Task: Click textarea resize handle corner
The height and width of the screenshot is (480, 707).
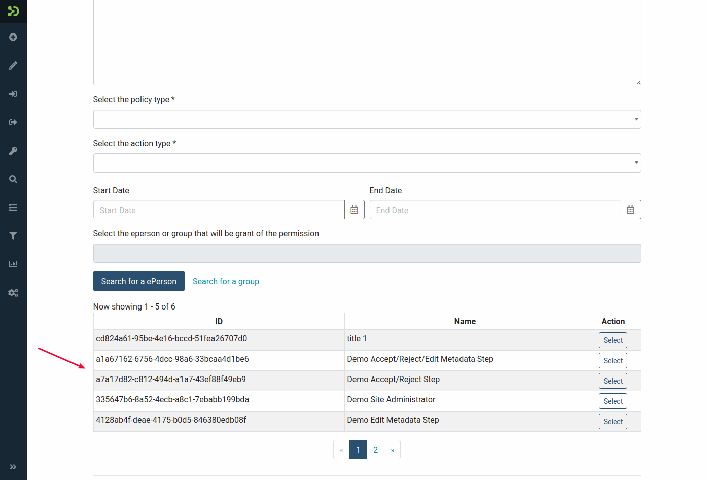Action: pos(638,82)
